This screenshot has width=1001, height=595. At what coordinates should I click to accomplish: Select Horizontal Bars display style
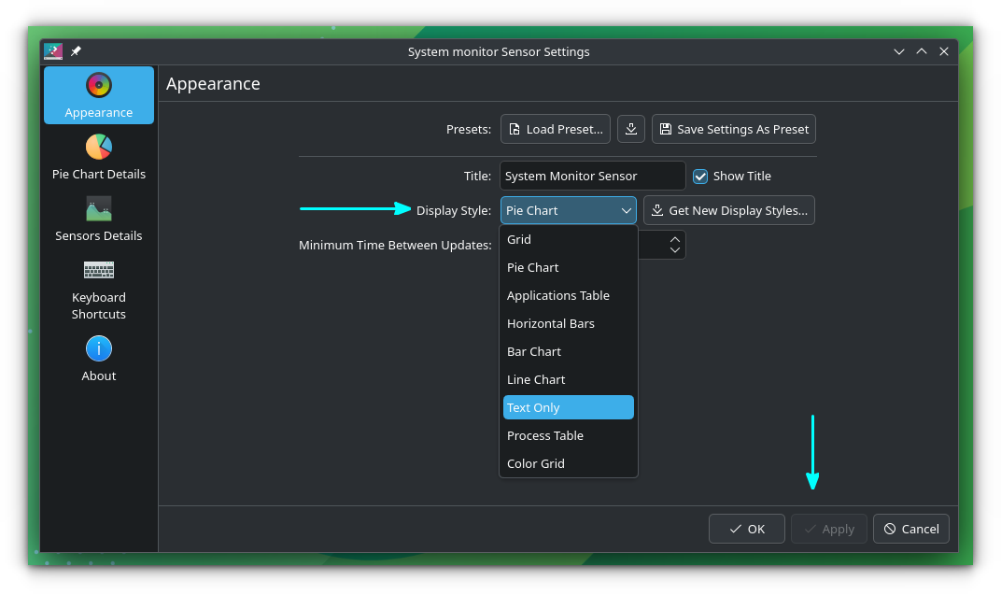pos(551,323)
